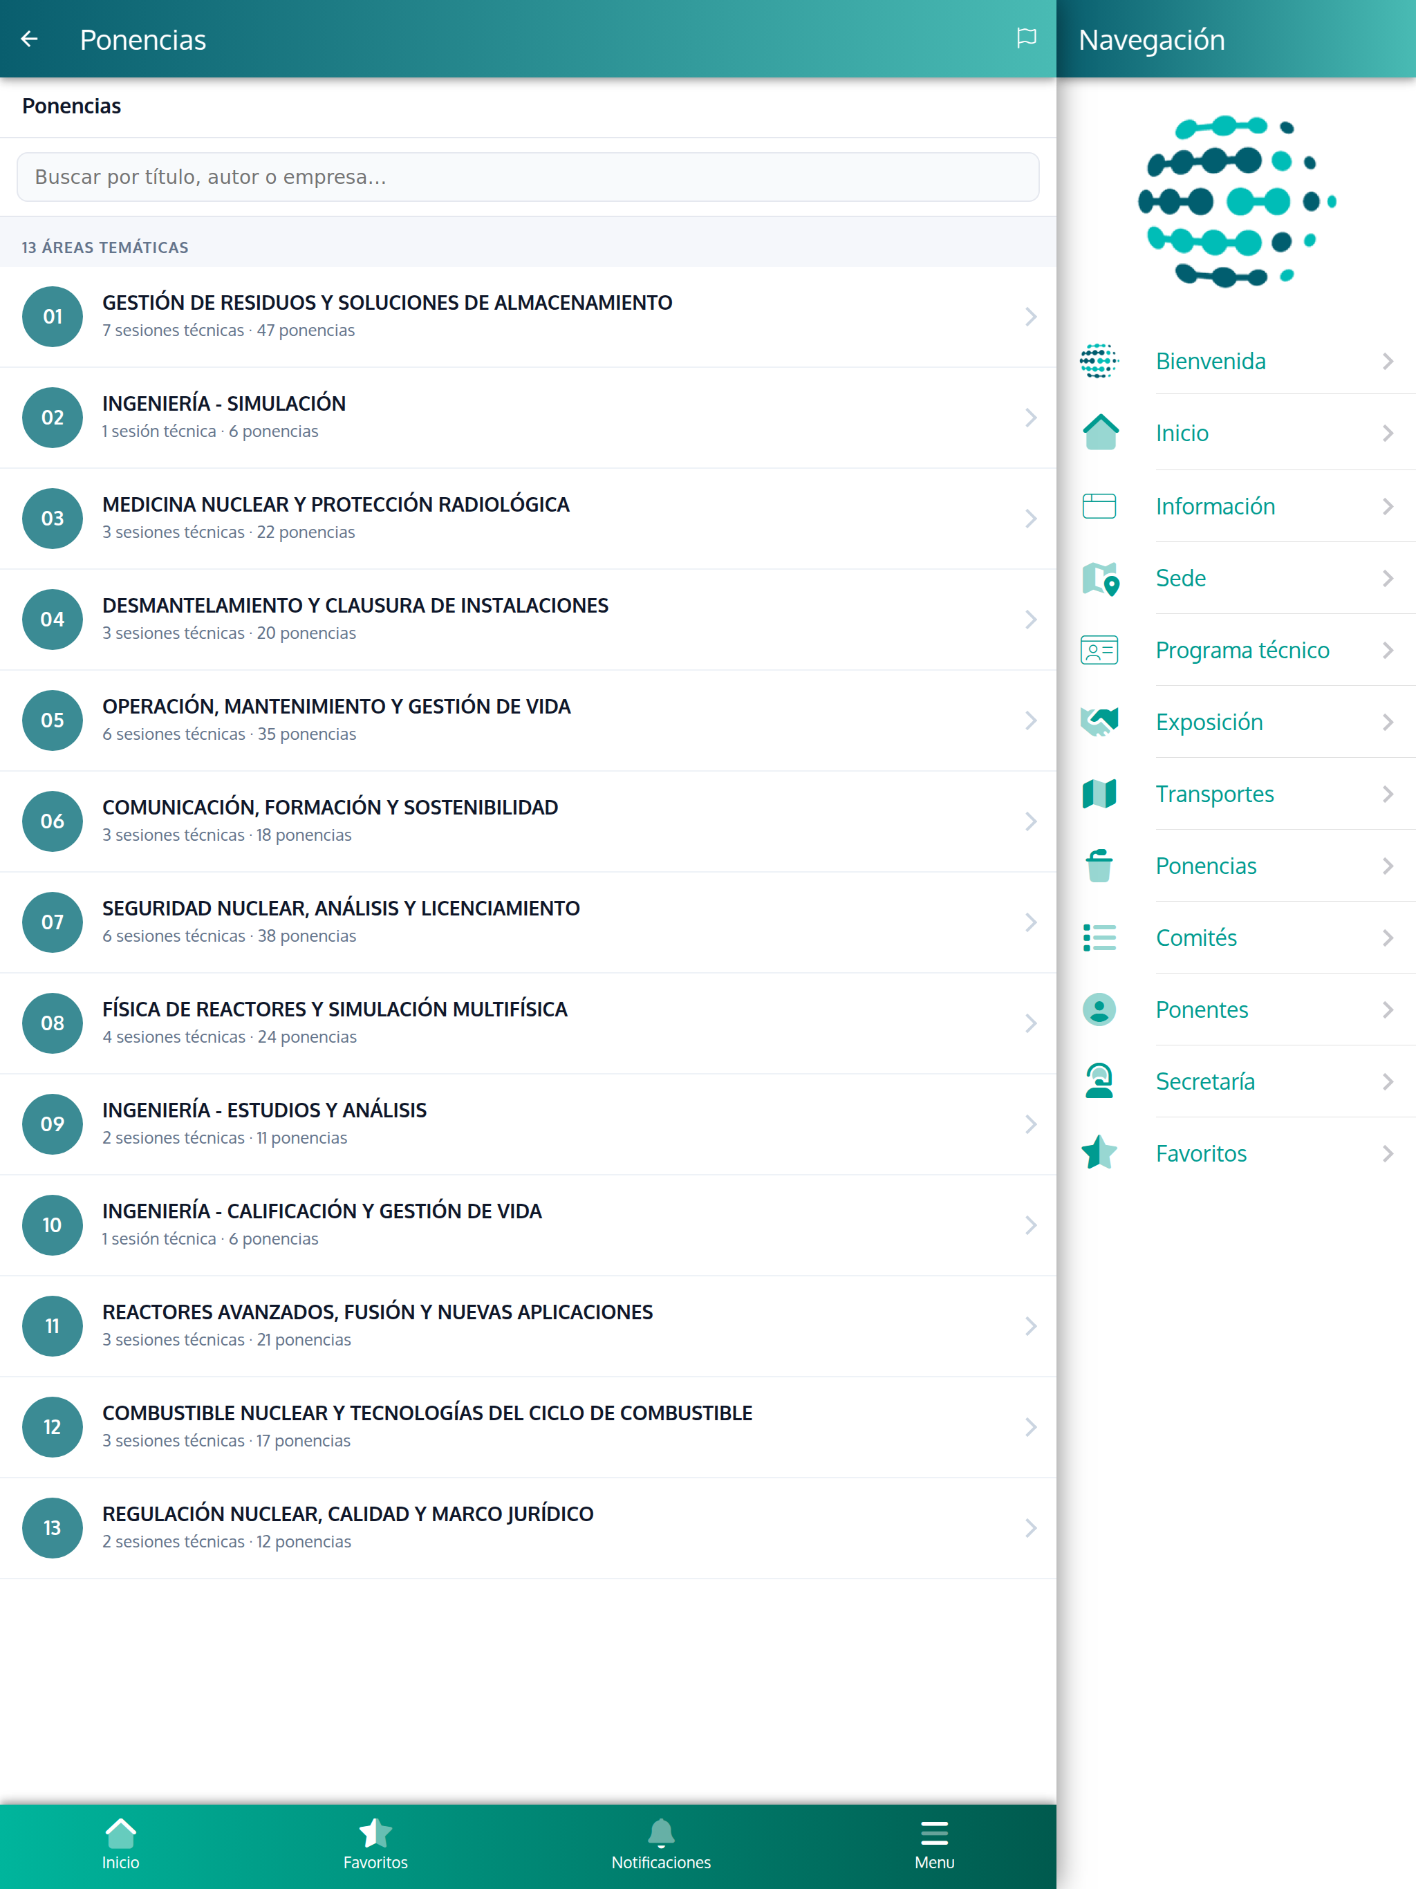Viewport: 1416px width, 1889px height.
Task: Expand 'Gestión de residuos' area chevron
Action: (1031, 317)
